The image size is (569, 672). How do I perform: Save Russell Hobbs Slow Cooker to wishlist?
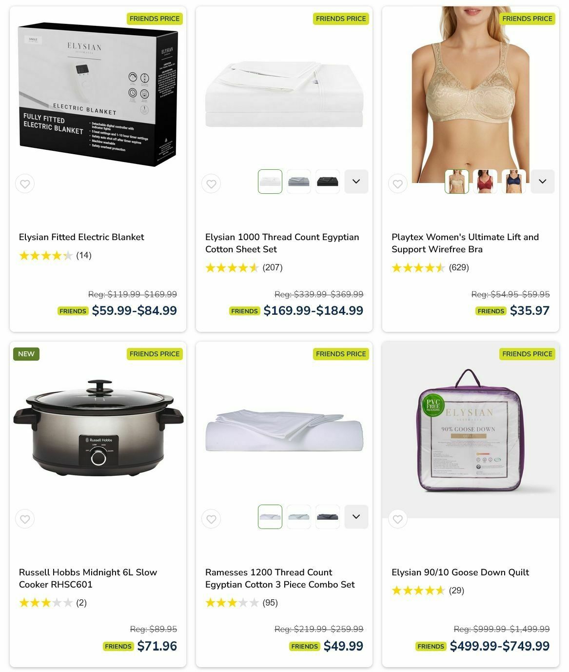25,519
